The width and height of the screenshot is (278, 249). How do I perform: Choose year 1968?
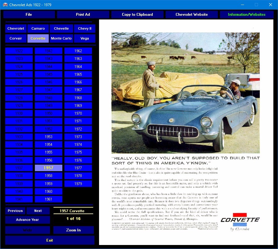tap(78, 98)
